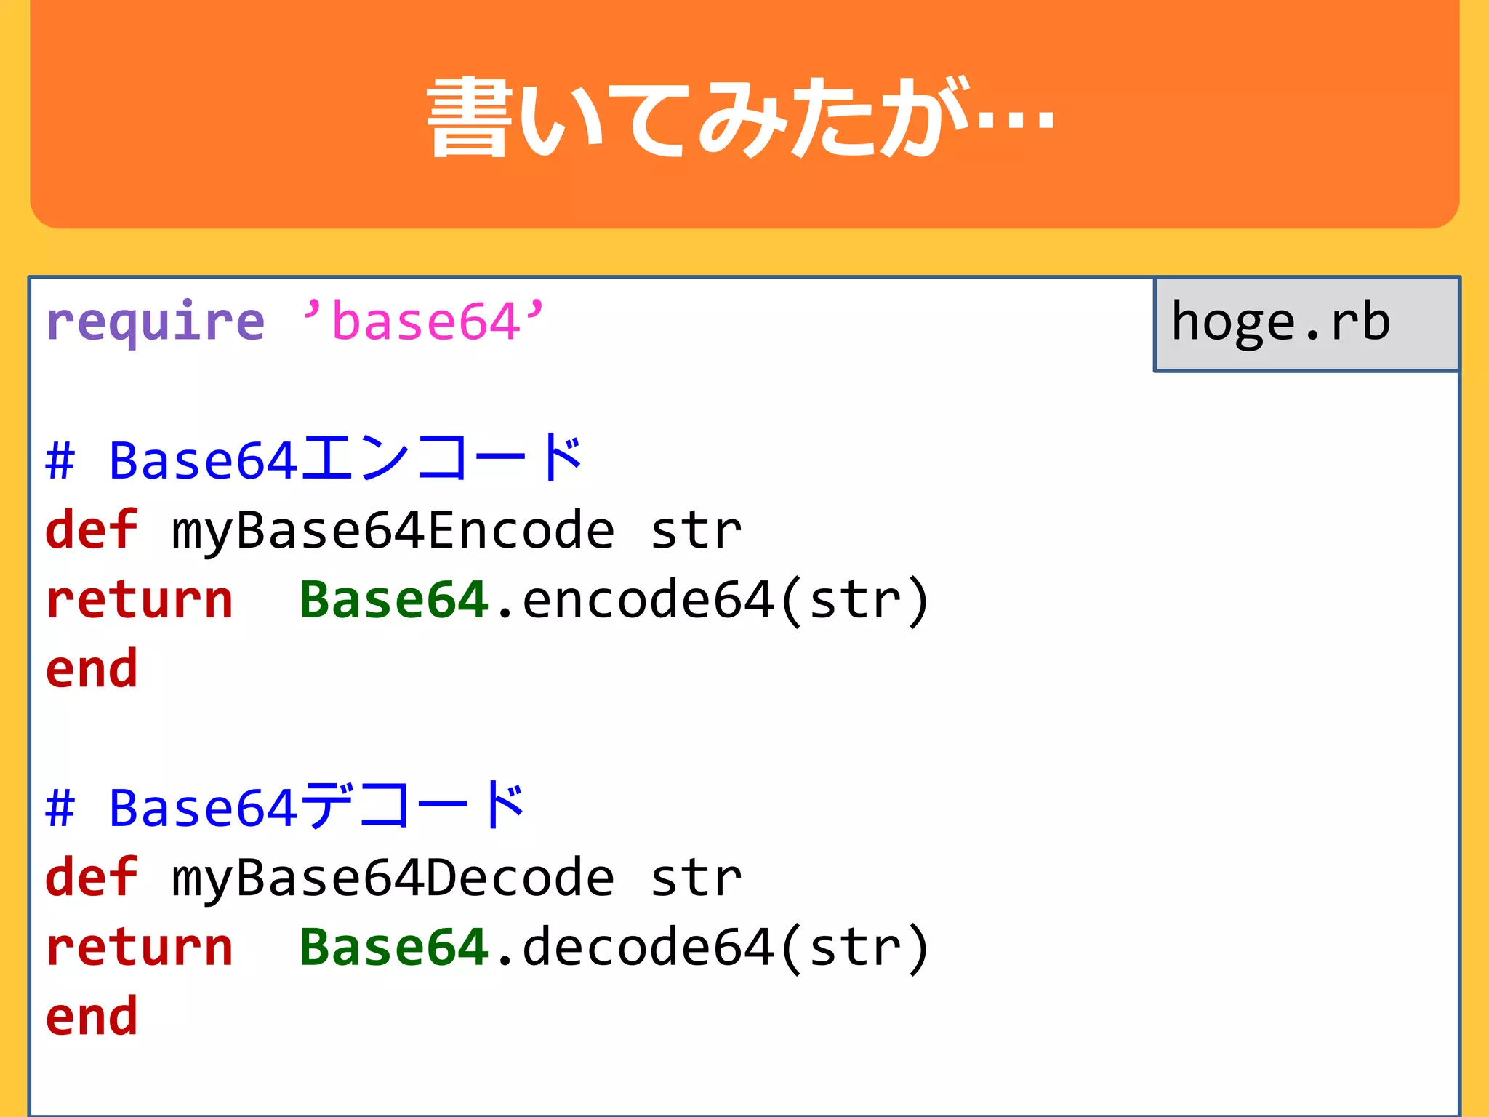The image size is (1489, 1117).
Task: Click the comment '# Base64デコード'
Action: click(286, 806)
